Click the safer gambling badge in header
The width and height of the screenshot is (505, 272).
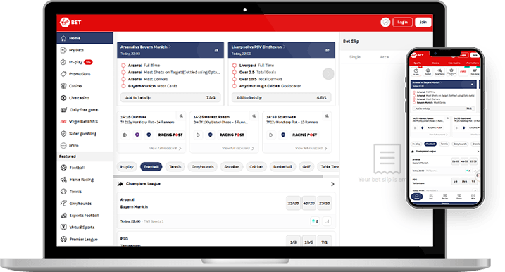[x=385, y=22]
